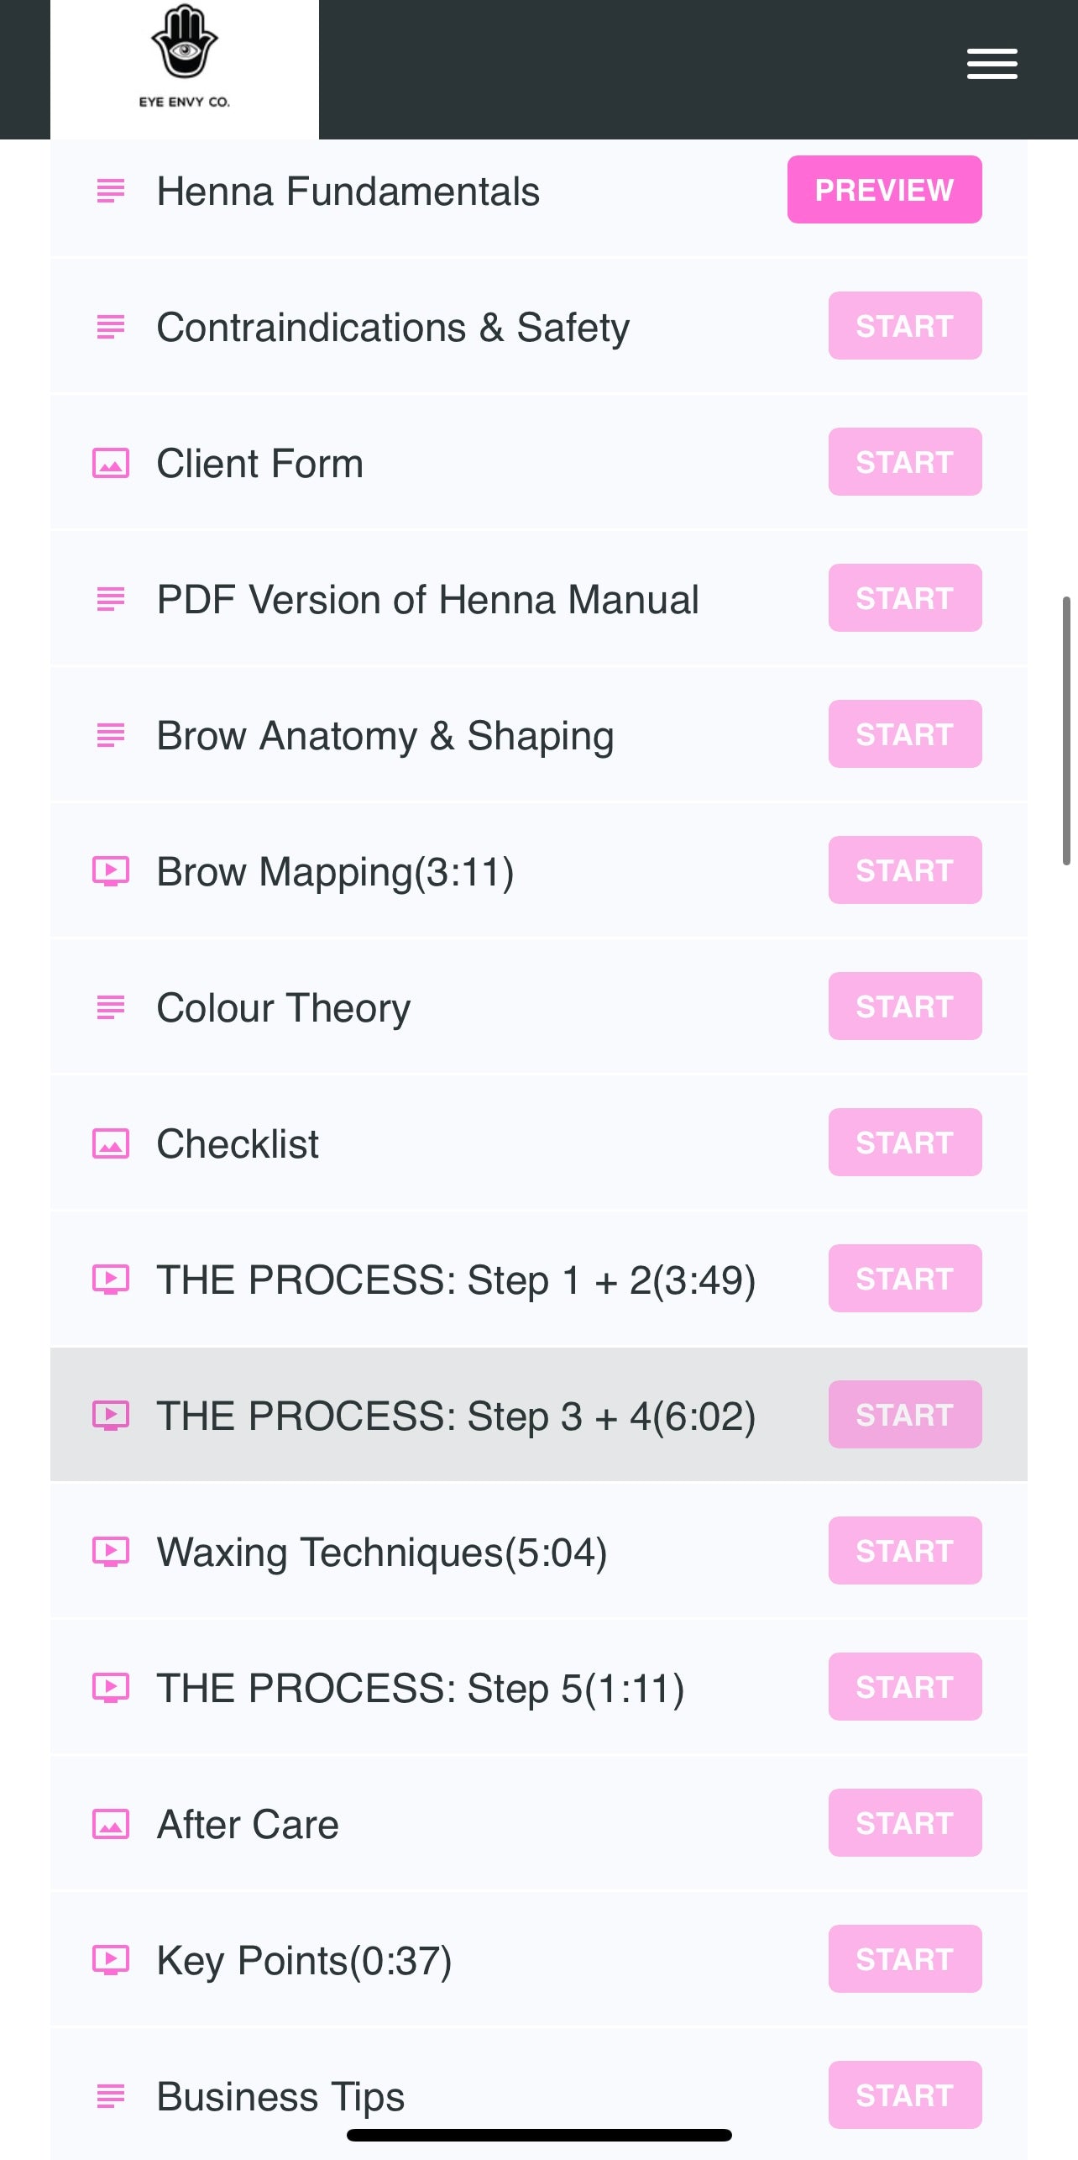This screenshot has width=1078, height=2160.
Task: Start THE PROCESS Step 1 + 2 video
Action: pyautogui.click(x=904, y=1279)
